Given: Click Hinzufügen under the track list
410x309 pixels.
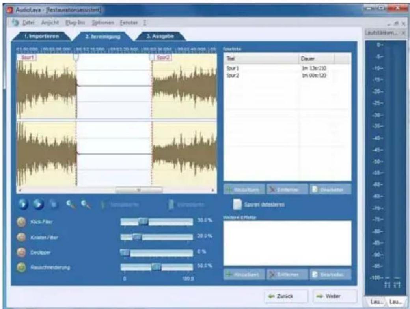Looking at the screenshot, I should [244, 189].
